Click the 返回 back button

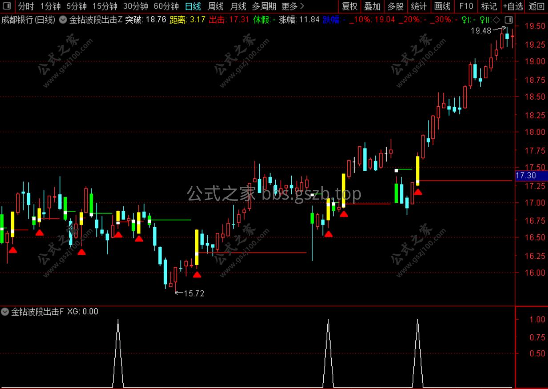(536, 6)
